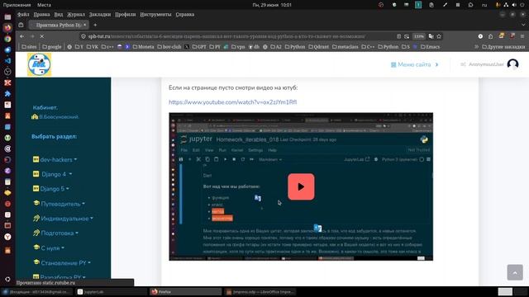
Task: Launch Chrome from the dock
Action: click(7, 39)
